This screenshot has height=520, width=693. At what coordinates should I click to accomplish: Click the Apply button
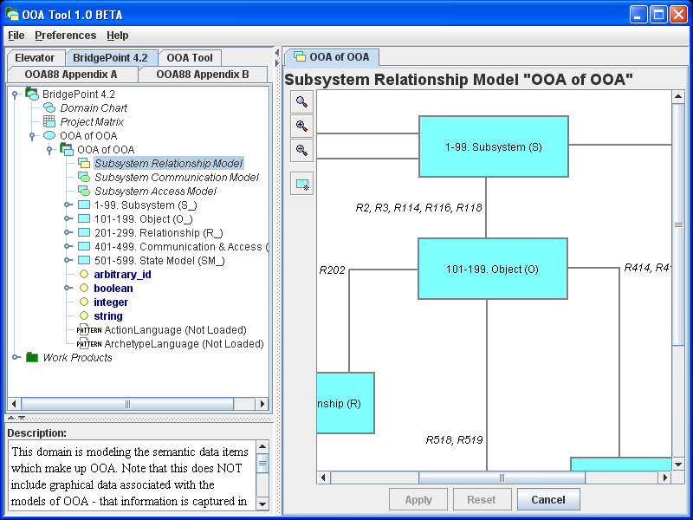[418, 500]
